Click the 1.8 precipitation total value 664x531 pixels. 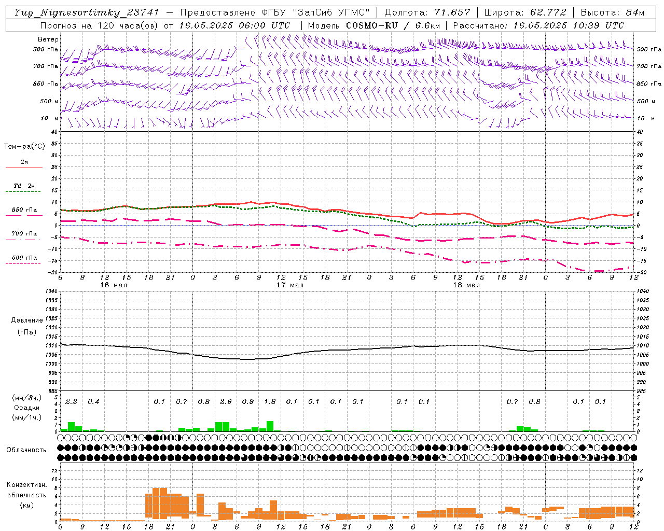(x=270, y=402)
